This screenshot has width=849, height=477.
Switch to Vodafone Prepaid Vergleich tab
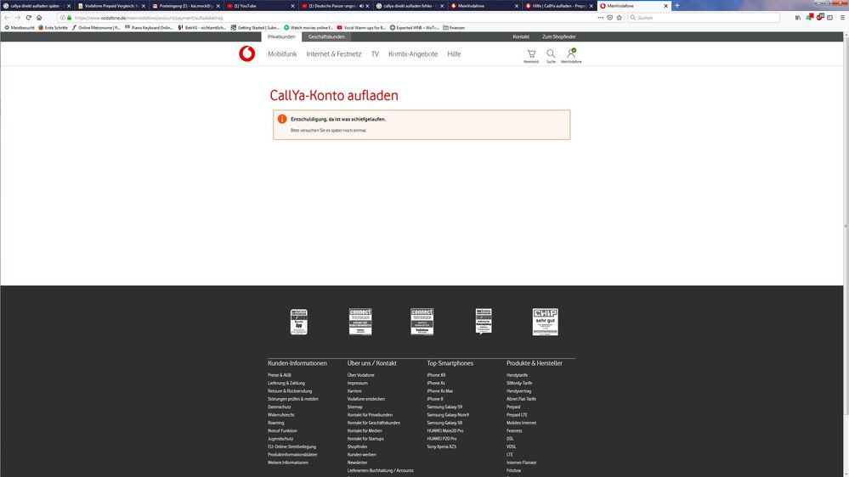111,6
